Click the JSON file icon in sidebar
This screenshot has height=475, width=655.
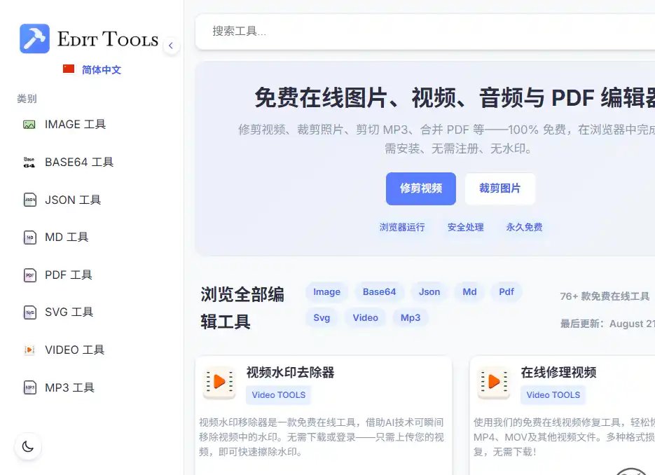29,200
